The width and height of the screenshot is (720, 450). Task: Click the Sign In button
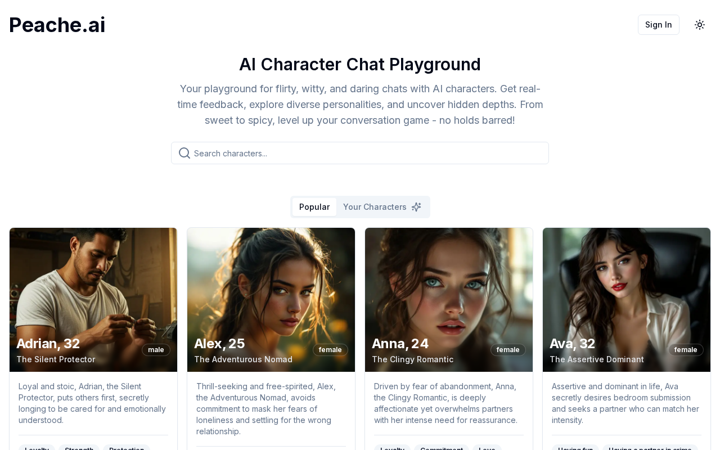click(659, 25)
